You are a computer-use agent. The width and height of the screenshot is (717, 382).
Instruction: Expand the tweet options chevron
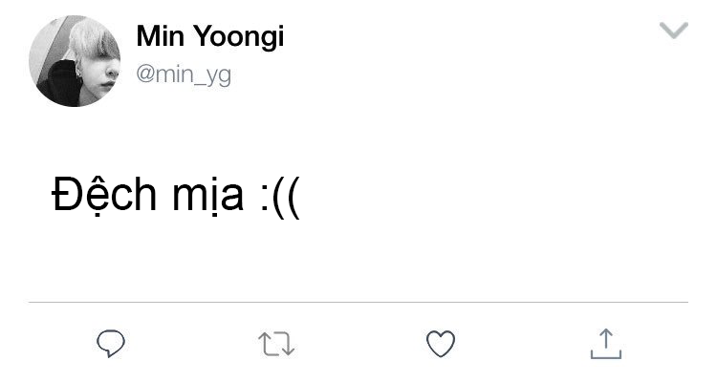coord(674,32)
